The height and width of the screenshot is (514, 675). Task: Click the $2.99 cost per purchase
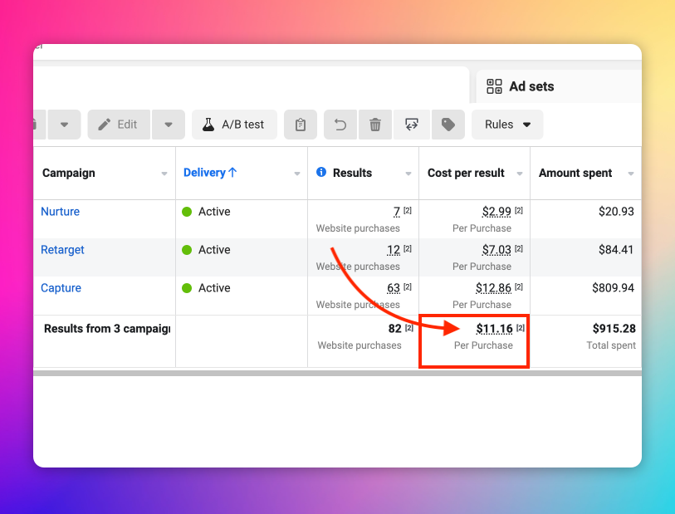pos(496,212)
